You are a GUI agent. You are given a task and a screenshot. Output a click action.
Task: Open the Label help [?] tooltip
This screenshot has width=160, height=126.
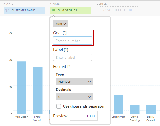click(x=66, y=50)
